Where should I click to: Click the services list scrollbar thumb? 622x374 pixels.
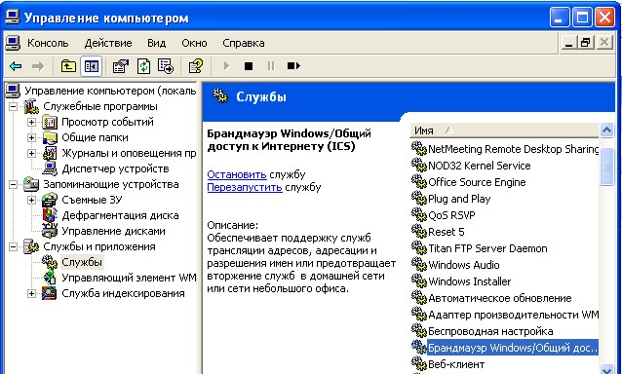tap(607, 167)
